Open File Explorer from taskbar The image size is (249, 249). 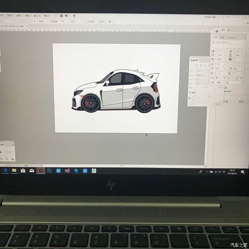point(14,170)
